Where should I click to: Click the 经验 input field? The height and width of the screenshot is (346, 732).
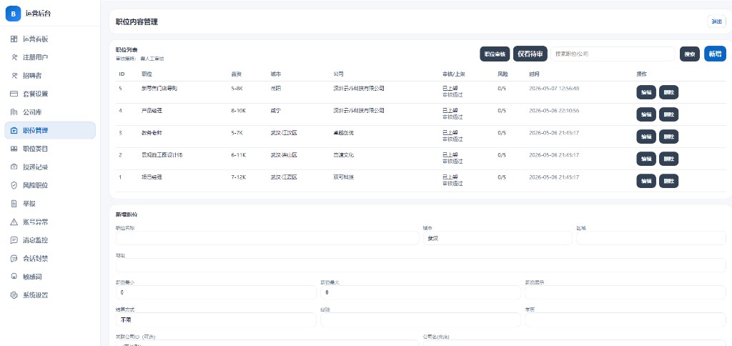point(420,320)
